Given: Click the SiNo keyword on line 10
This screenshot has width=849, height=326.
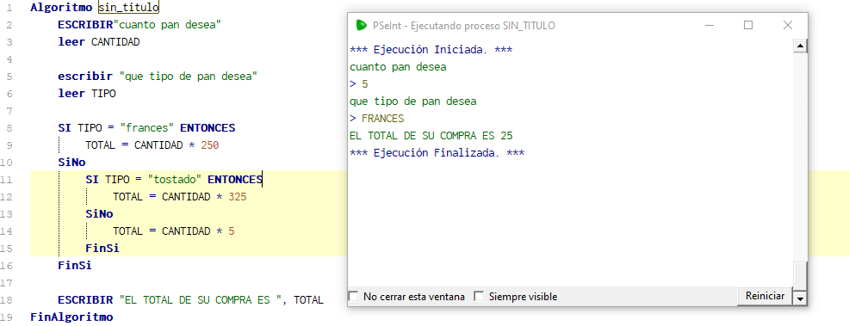Looking at the screenshot, I should pyautogui.click(x=71, y=163).
